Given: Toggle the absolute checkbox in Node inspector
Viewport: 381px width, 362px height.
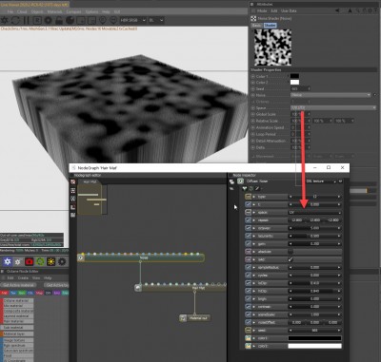Looking at the screenshot, I should pos(291,252).
